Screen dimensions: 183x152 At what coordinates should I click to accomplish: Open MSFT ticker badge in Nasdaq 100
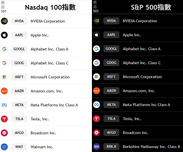point(19,77)
